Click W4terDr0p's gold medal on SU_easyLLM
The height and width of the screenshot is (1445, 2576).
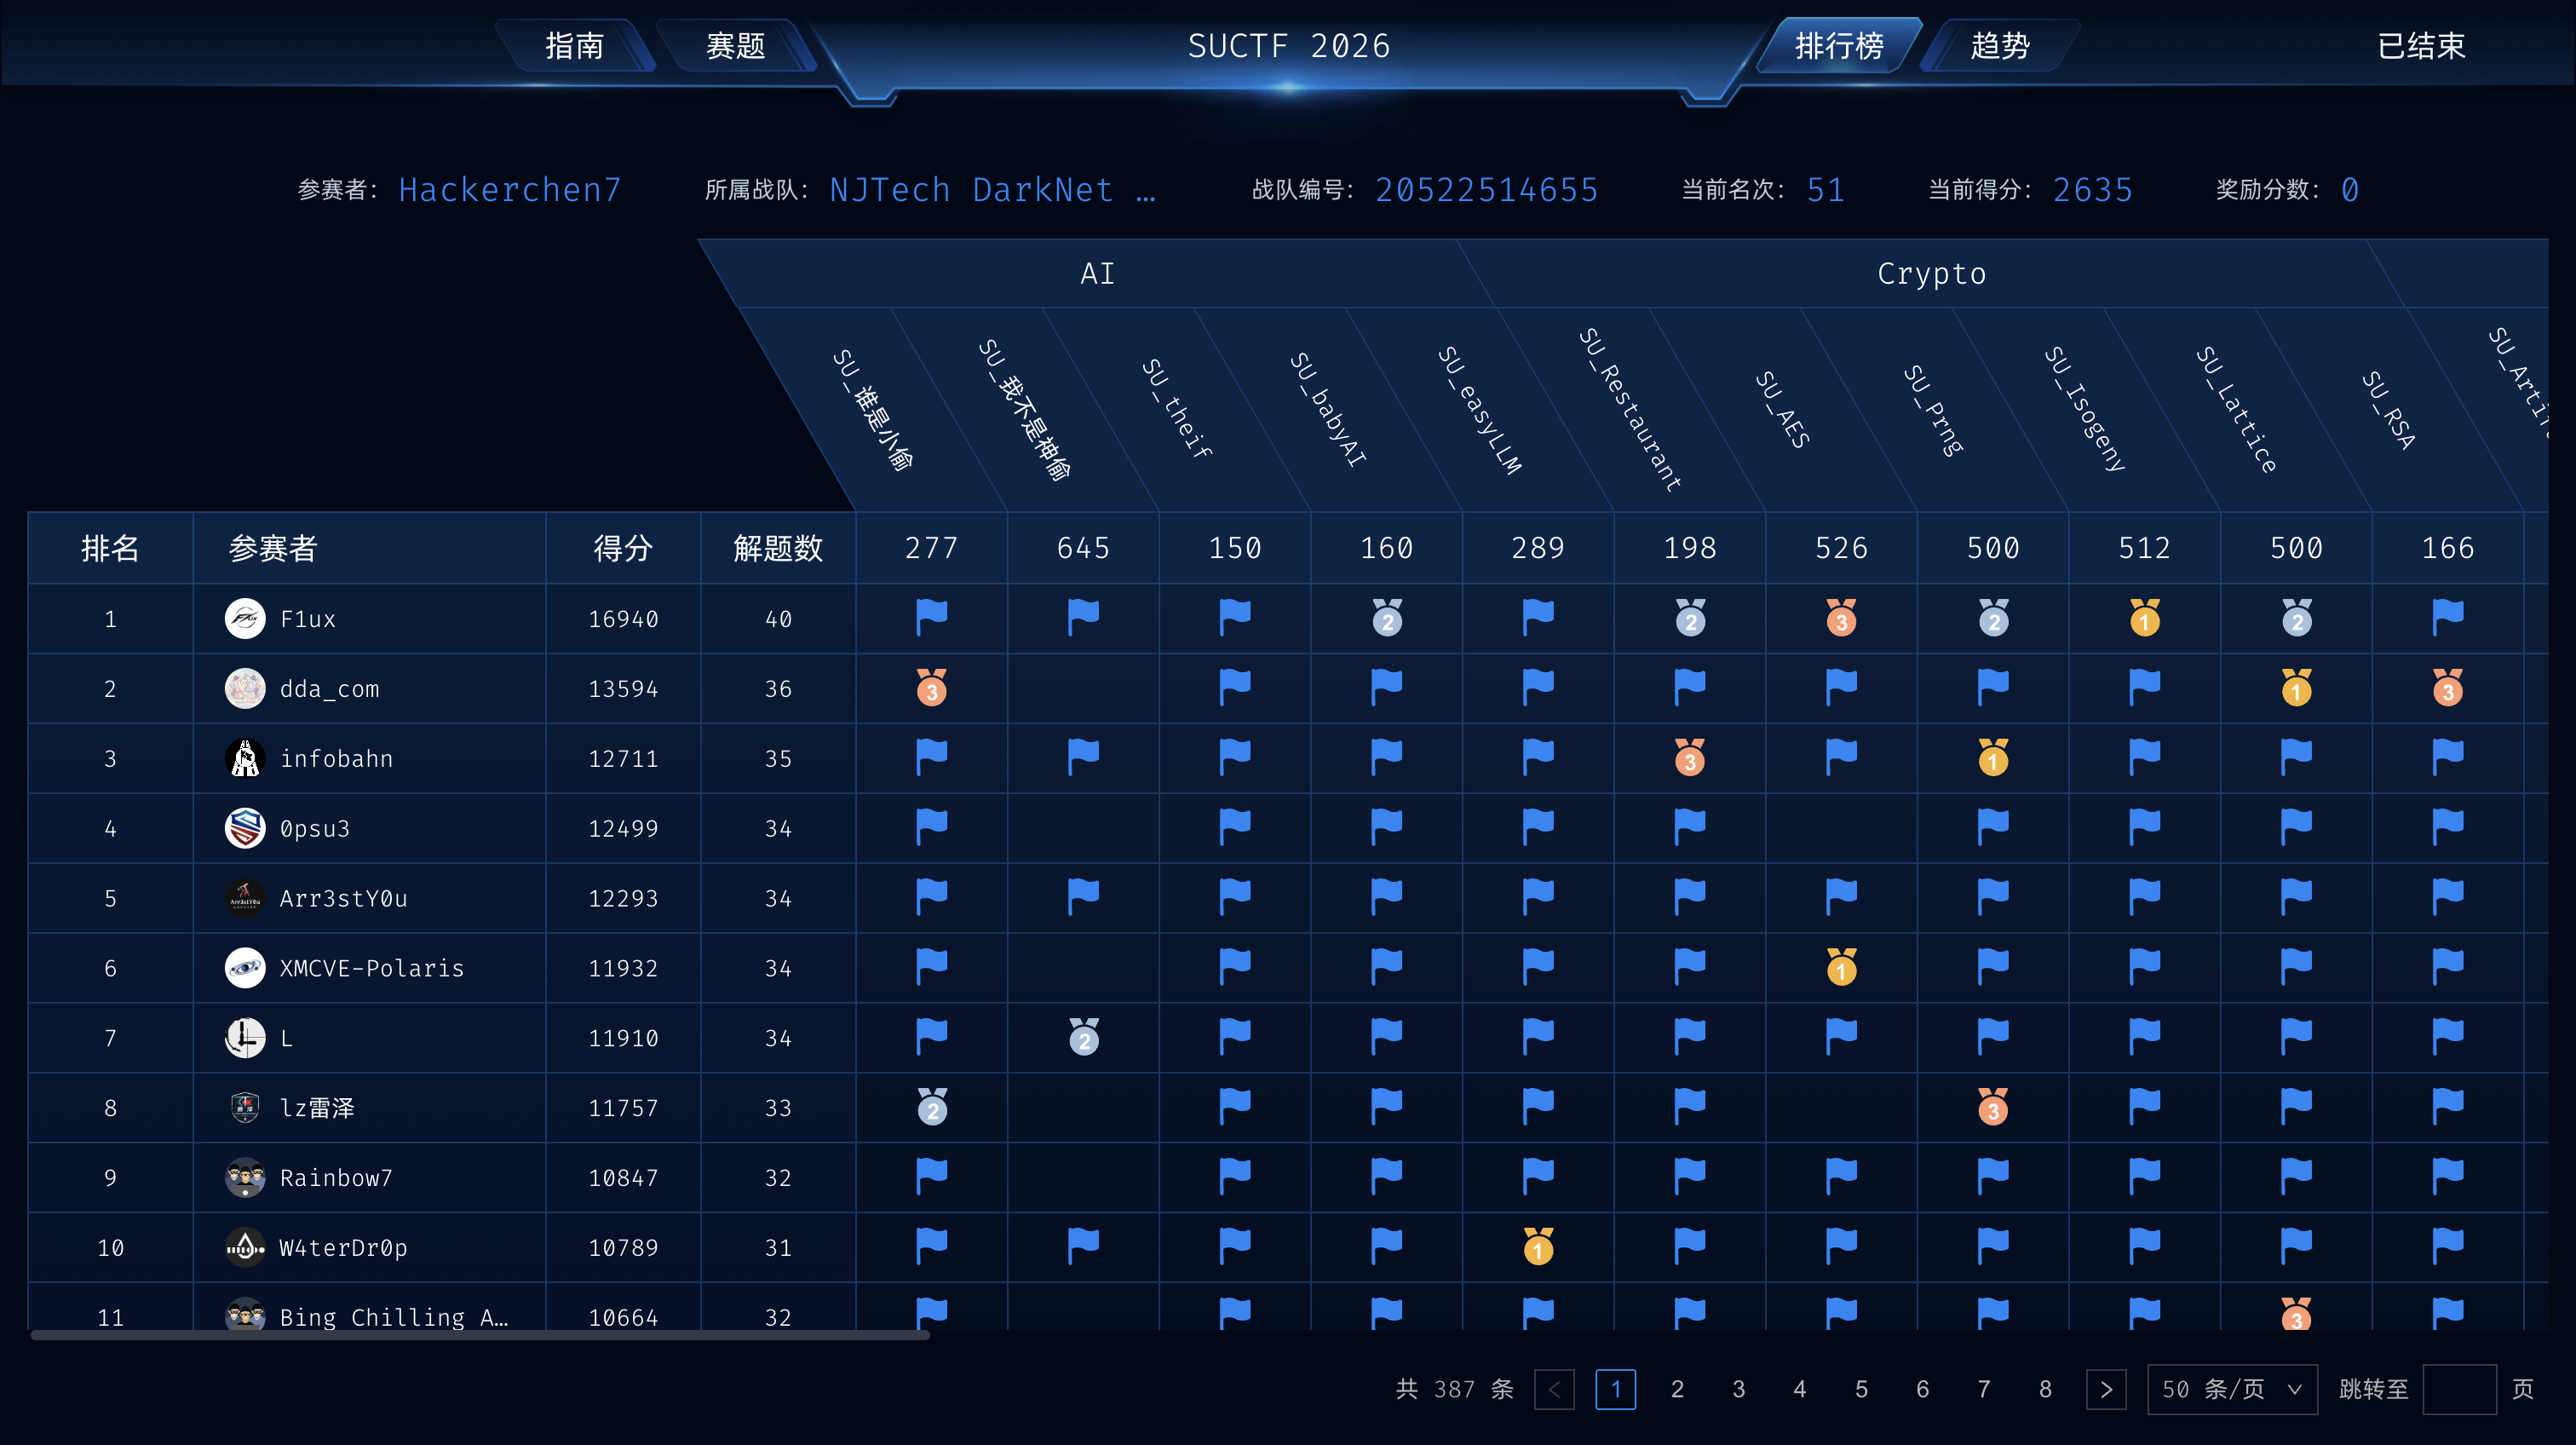tap(1538, 1247)
